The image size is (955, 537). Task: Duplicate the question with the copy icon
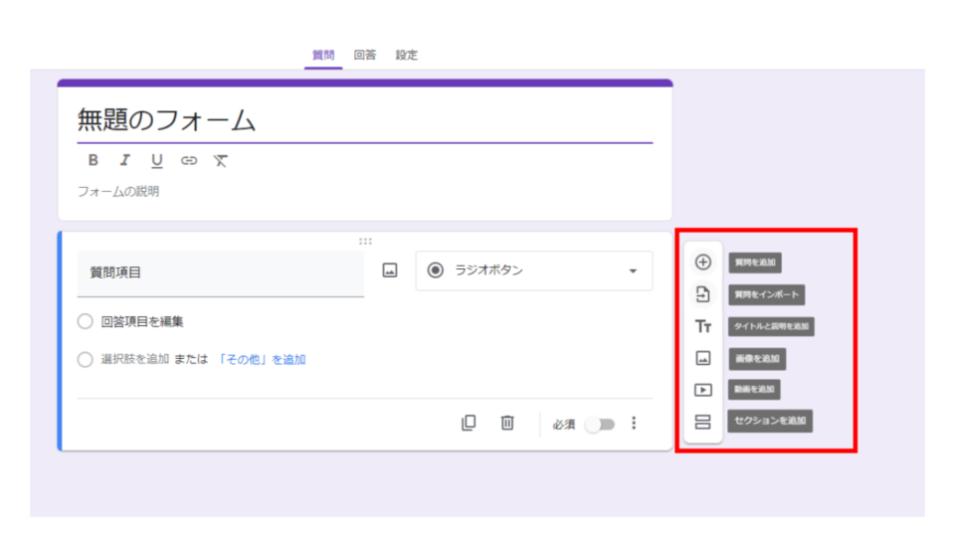click(469, 423)
